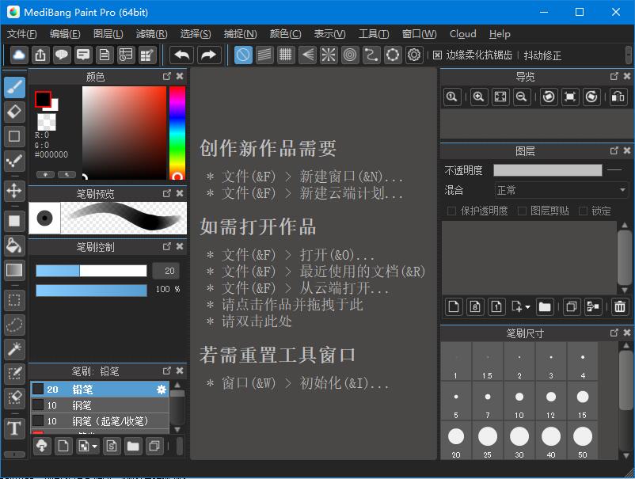Click the Undo arrow button
Image resolution: width=635 pixels, height=479 pixels.
(182, 55)
